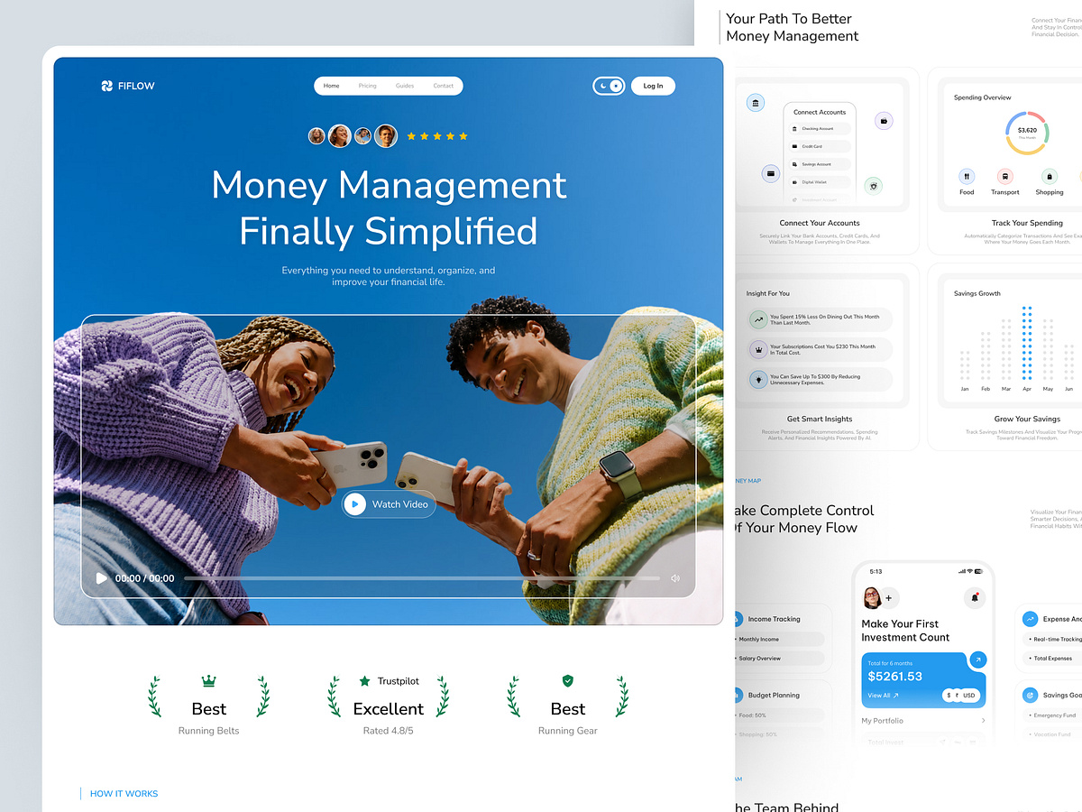The height and width of the screenshot is (812, 1082).
Task: Mute the video with the speaker icon
Action: click(675, 578)
